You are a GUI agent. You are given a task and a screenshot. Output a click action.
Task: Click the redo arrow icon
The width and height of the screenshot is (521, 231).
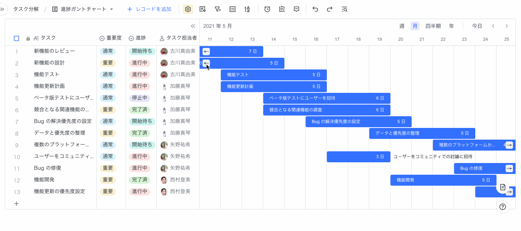point(329,9)
